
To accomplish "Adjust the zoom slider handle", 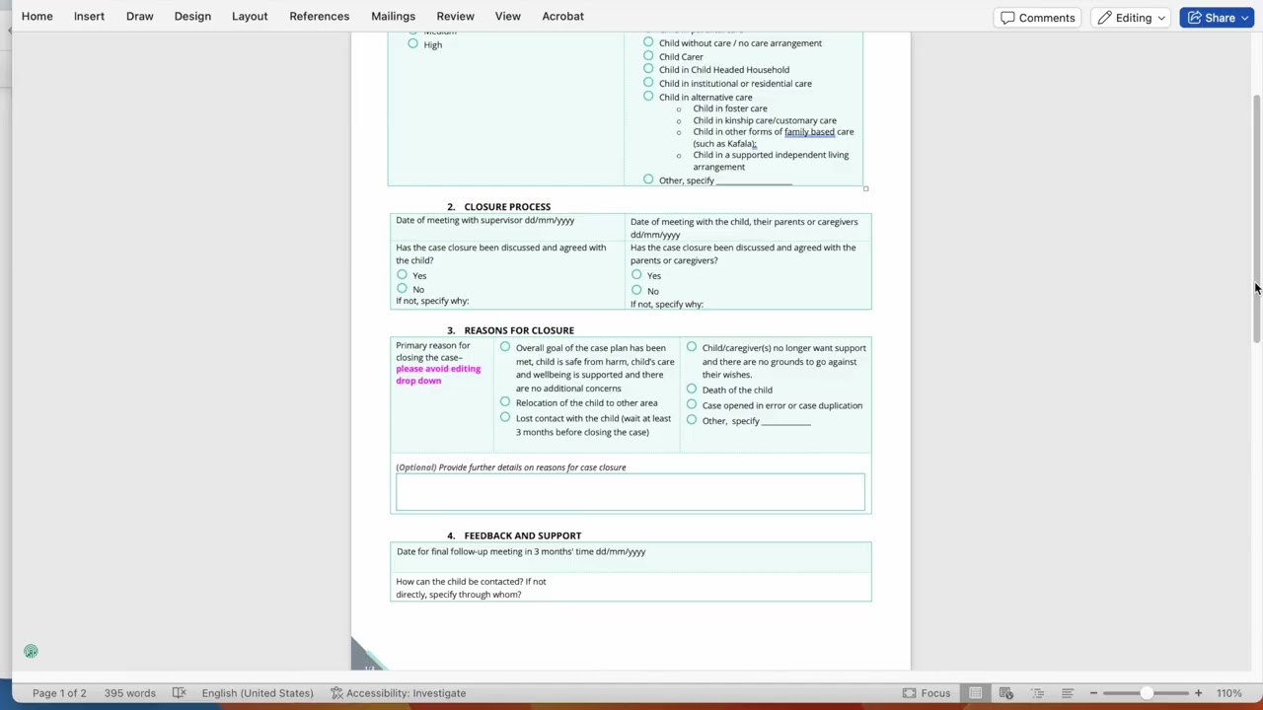I will pyautogui.click(x=1147, y=693).
